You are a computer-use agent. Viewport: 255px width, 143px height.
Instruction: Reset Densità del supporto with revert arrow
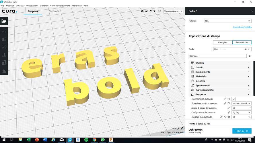coord(225,117)
